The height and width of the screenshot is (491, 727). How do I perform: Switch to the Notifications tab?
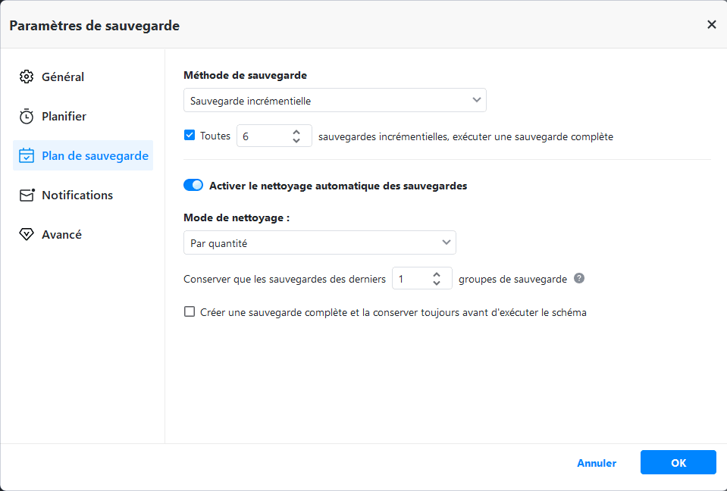(77, 195)
